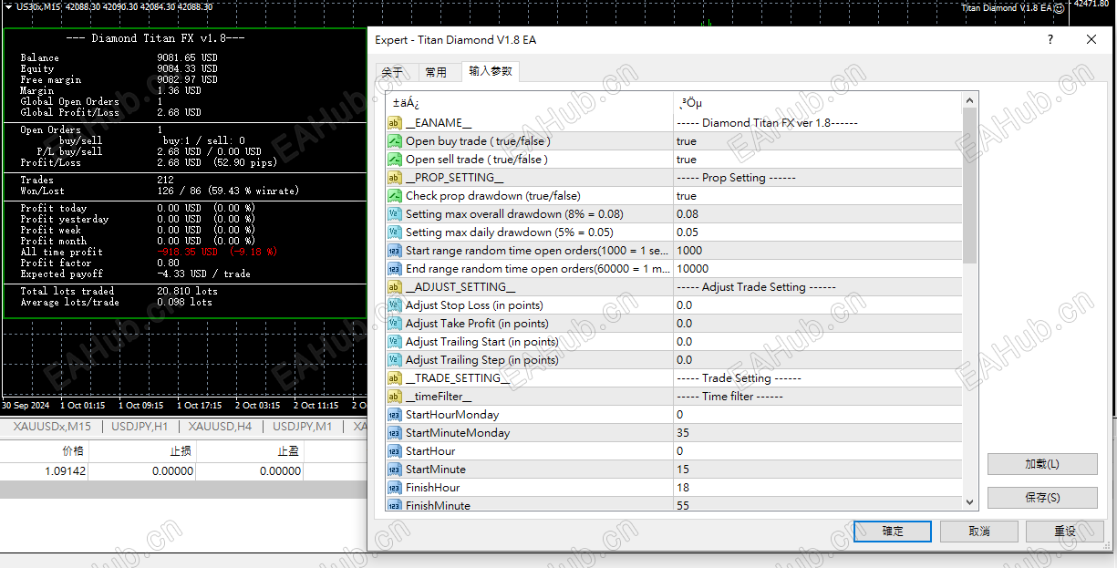This screenshot has height=568, width=1117.
Task: Click the icon beside StartMinute row
Action: 394,470
